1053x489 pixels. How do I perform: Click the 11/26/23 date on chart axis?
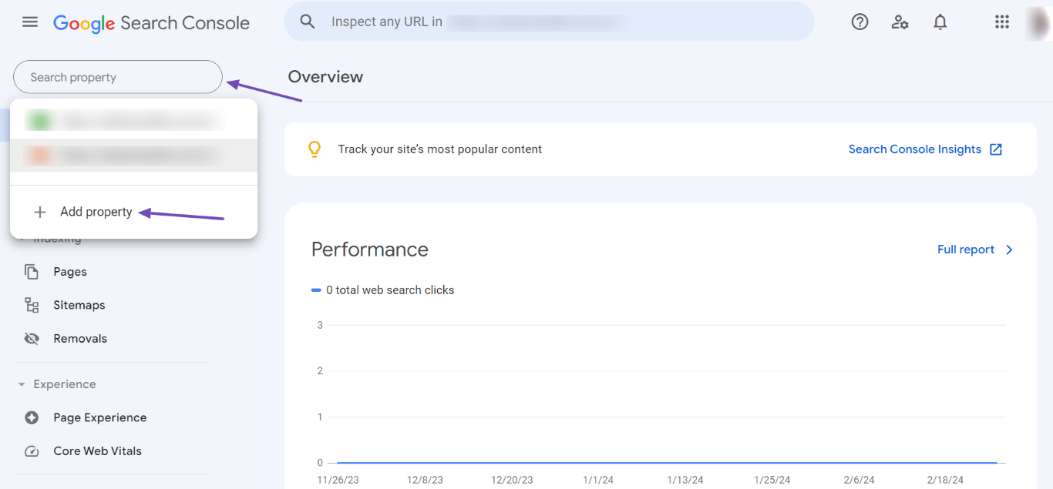pyautogui.click(x=338, y=480)
